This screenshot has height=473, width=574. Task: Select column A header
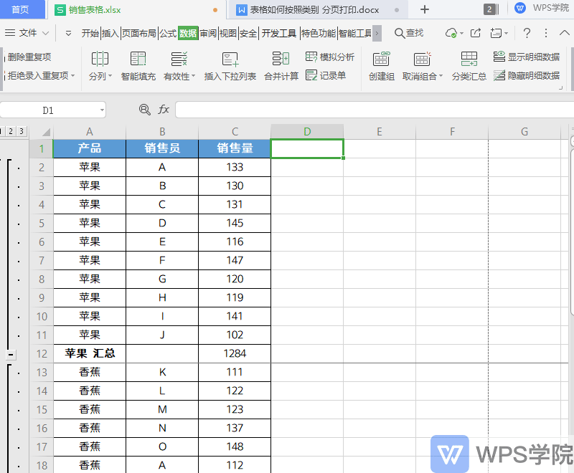89,132
